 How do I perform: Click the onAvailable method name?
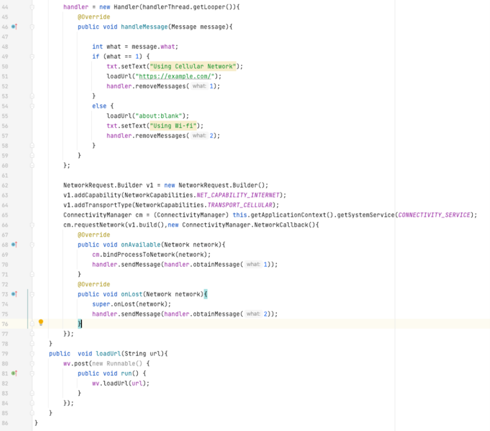(141, 245)
